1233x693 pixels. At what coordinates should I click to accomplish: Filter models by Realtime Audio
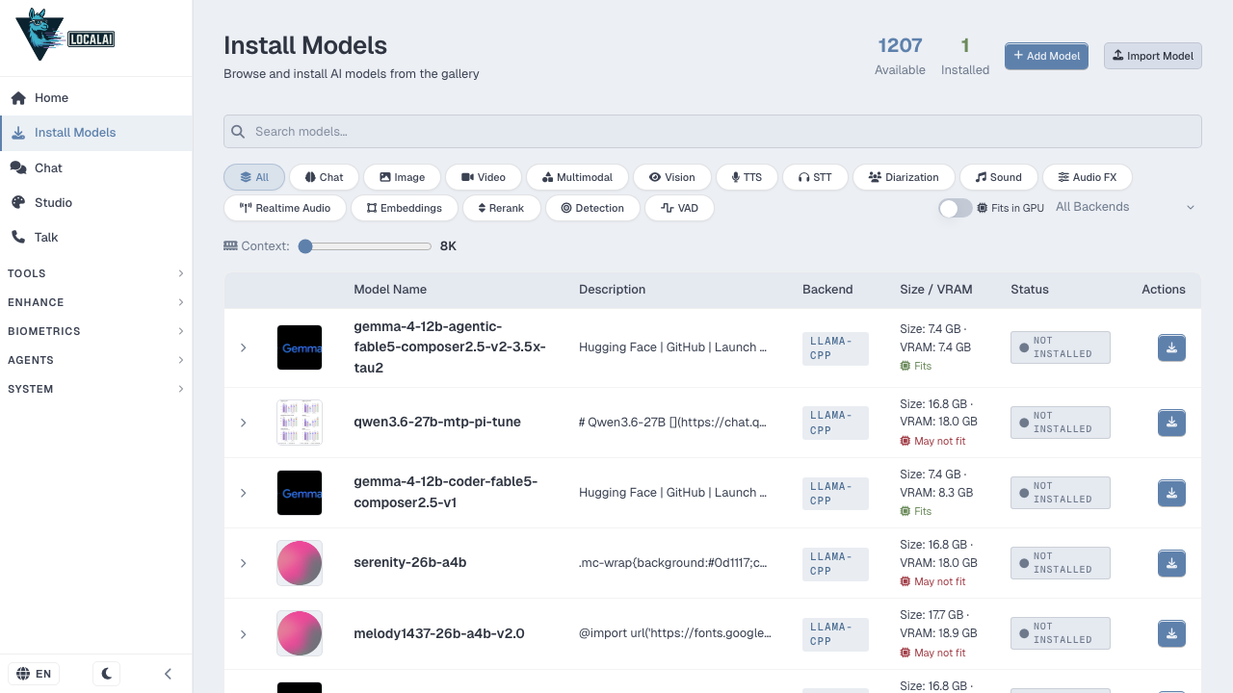(285, 208)
